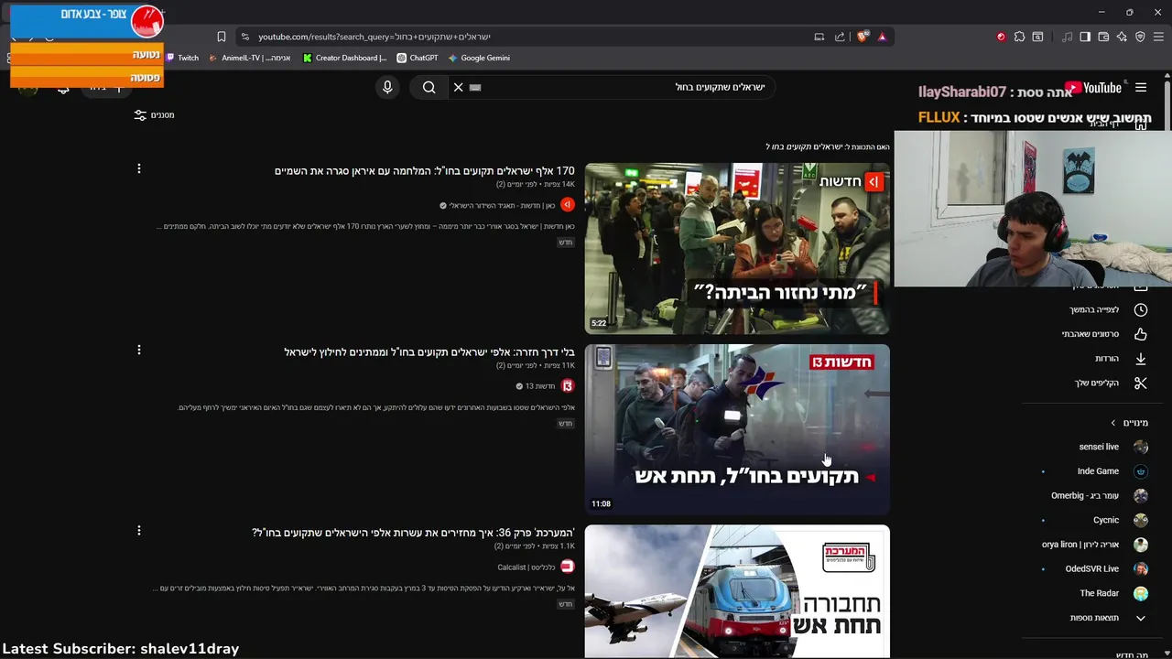Click the tab search extension icon

click(x=1037, y=37)
